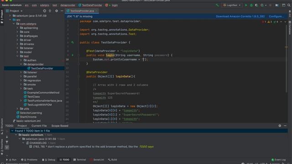This screenshot has width=292, height=164.
Task: Collapse the com.sdetpro package
Action: (x=14, y=24)
